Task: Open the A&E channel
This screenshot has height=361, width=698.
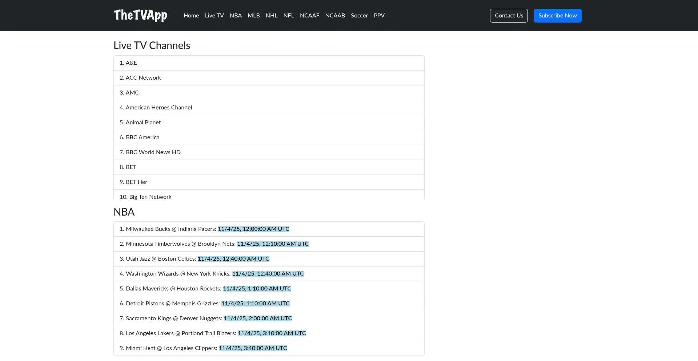Action: (x=131, y=63)
